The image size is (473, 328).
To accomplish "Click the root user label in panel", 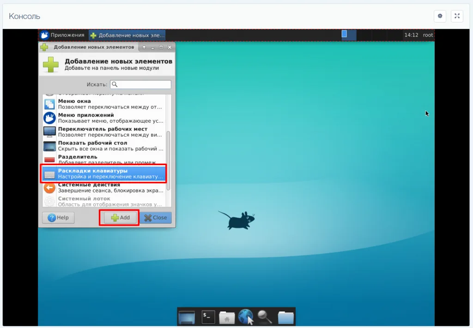I will 428,35.
